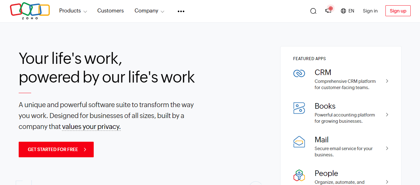Open the Customers menu item
Viewport: 420px width, 185px height.
click(x=111, y=11)
